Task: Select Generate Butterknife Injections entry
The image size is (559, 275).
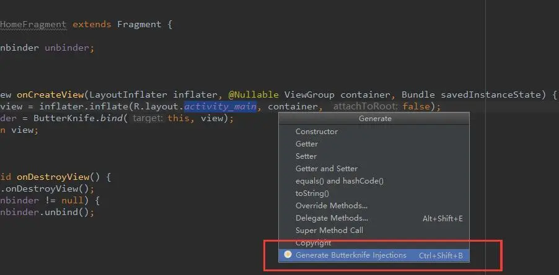Action: 374,255
